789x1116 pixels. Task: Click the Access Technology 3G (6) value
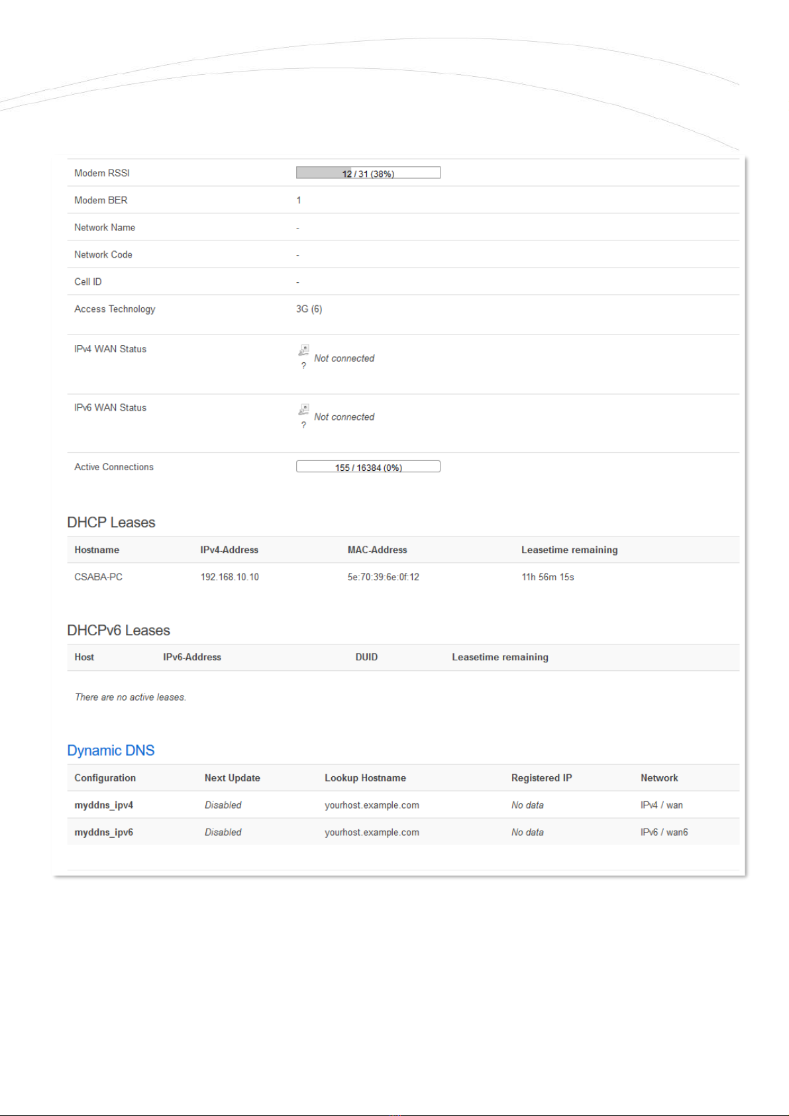pos(309,309)
